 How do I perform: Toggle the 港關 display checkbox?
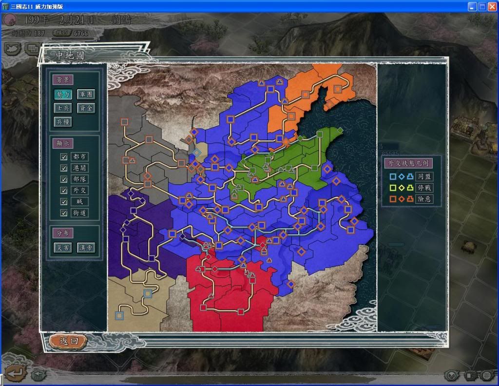pos(64,168)
